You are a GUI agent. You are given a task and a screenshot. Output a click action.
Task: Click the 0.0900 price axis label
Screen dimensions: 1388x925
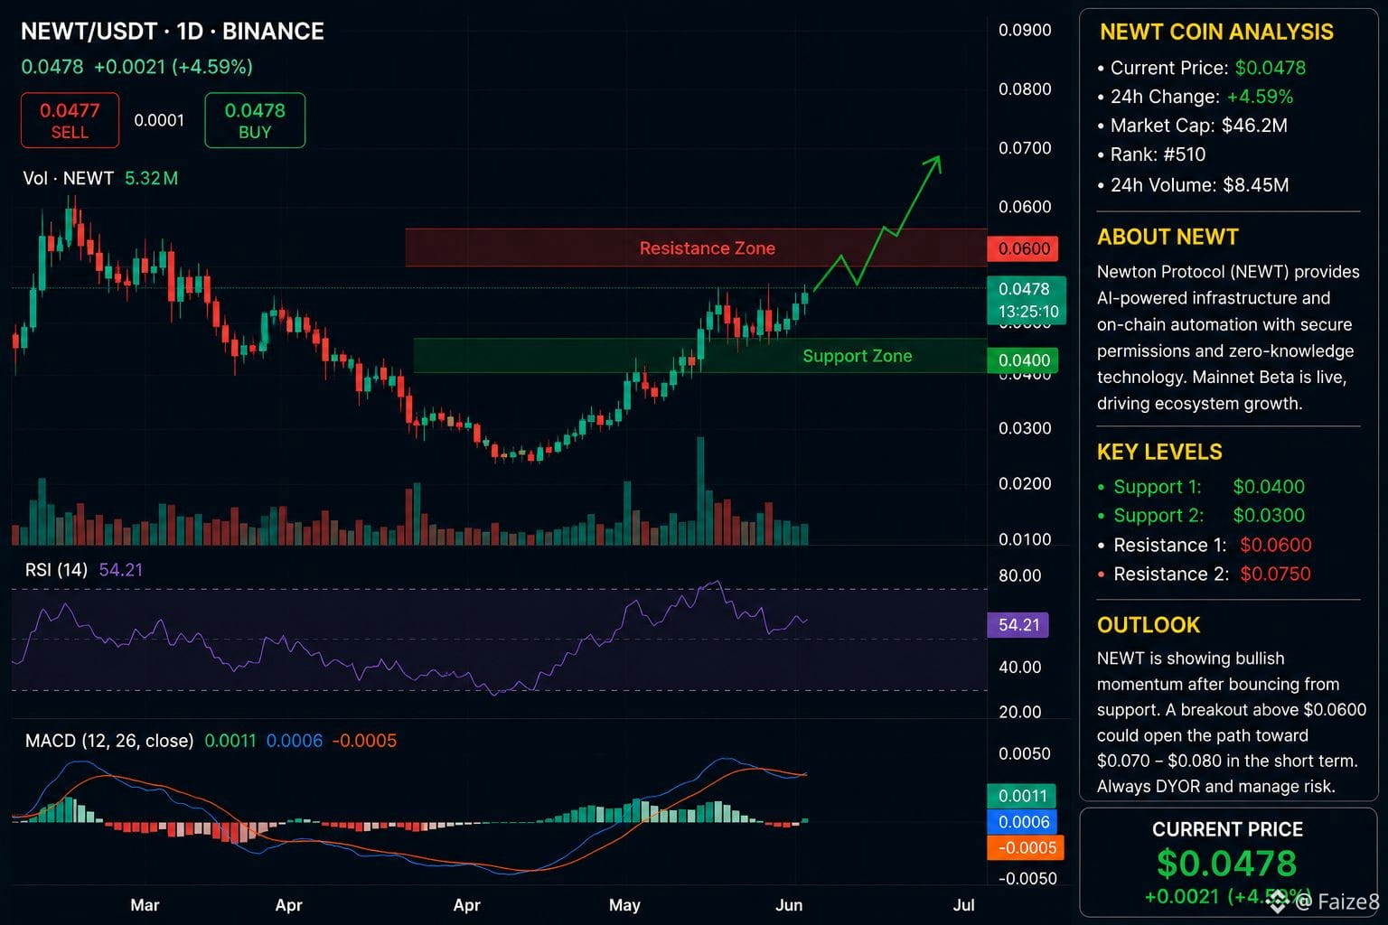click(x=1025, y=30)
